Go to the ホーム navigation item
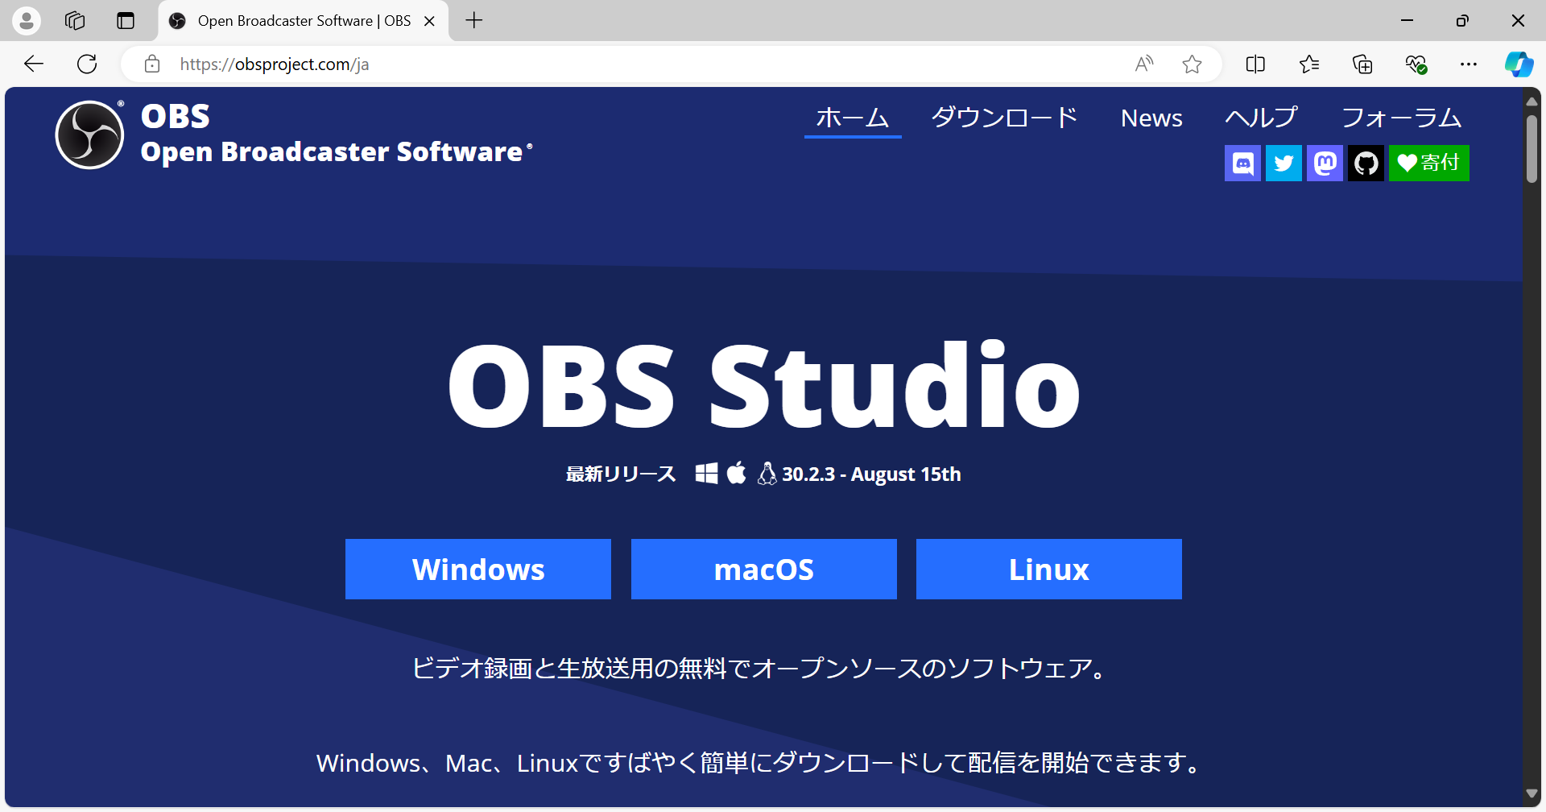 click(853, 118)
